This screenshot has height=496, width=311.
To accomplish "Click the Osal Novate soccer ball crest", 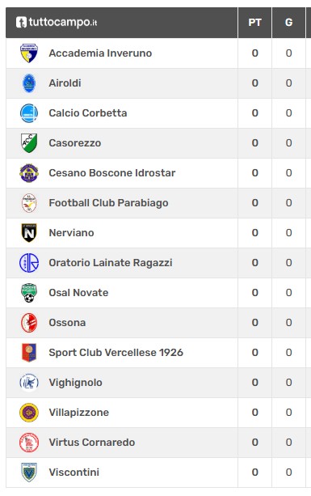I will coord(29,293).
